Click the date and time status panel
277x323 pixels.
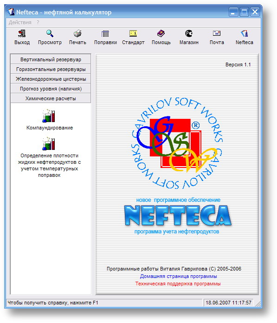click(x=228, y=303)
